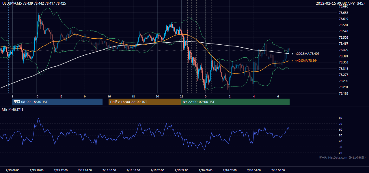This screenshot has width=369, height=173.
Task: Pick the hour 16 tick label
Action: [109, 96]
